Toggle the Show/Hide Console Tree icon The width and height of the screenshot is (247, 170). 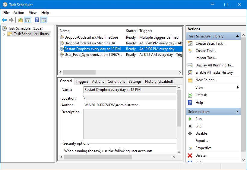[27, 20]
